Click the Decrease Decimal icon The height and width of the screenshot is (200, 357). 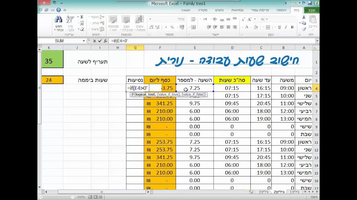pos(151,27)
